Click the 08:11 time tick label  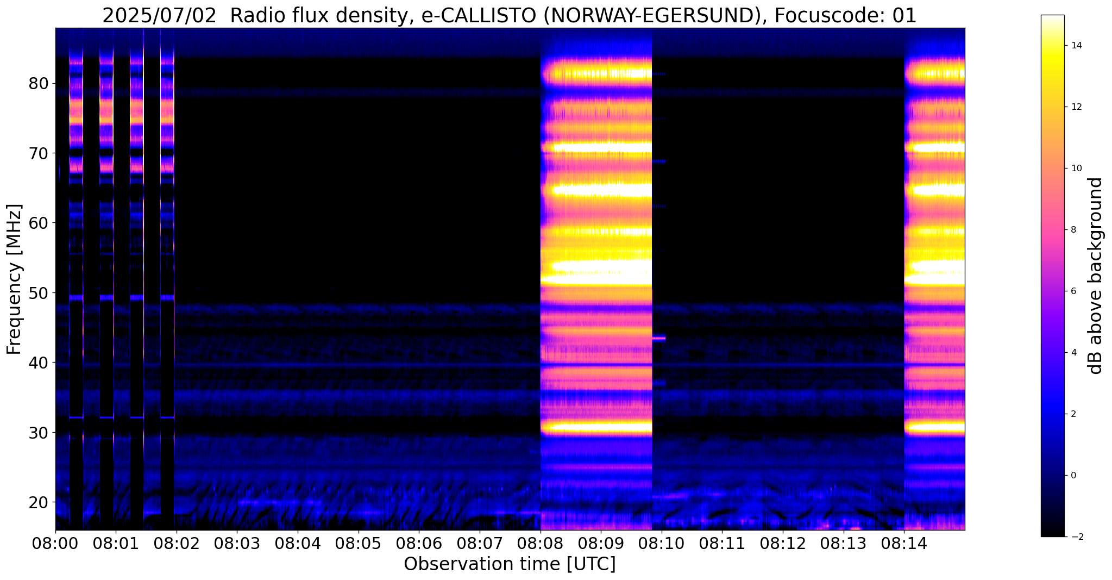click(722, 542)
